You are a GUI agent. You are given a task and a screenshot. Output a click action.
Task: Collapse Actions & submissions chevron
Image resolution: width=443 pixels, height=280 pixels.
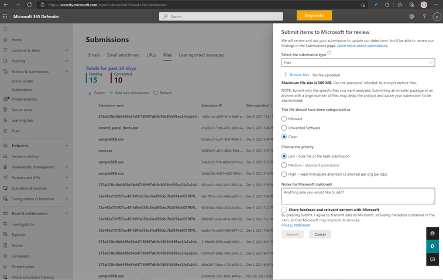67,71
